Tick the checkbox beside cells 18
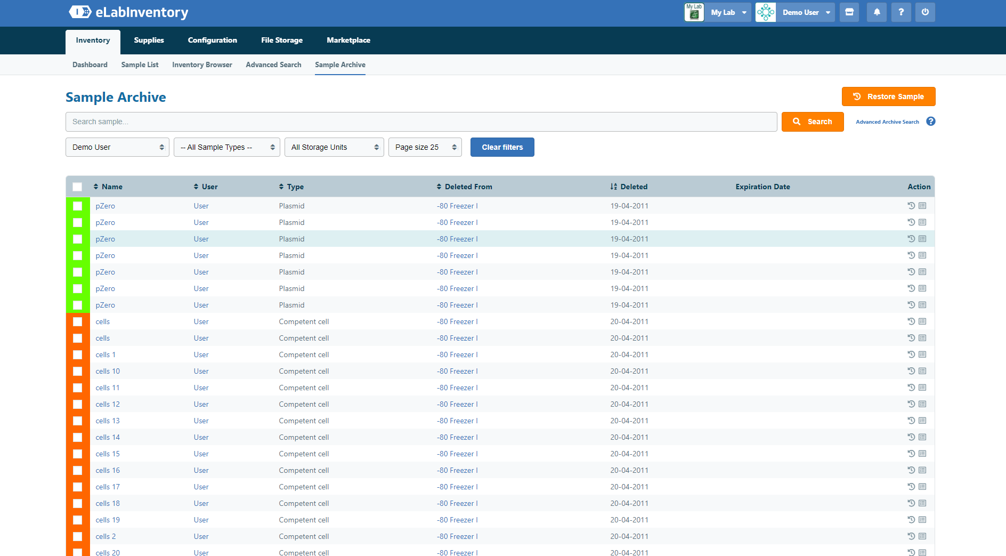This screenshot has width=1006, height=556. point(77,503)
